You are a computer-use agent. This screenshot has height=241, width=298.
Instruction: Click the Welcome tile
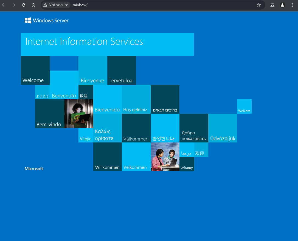click(x=35, y=70)
